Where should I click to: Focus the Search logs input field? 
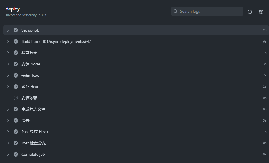pos(207,11)
